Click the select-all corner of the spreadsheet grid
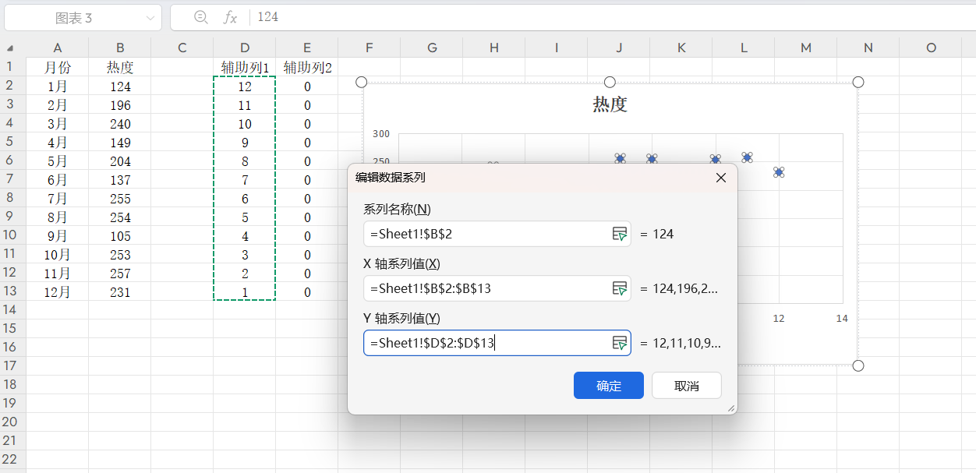Viewport: 976px width, 473px height. (x=10, y=47)
